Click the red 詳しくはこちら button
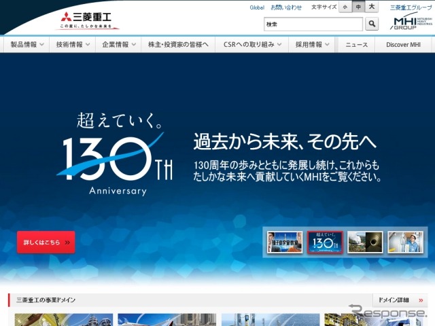 point(46,242)
